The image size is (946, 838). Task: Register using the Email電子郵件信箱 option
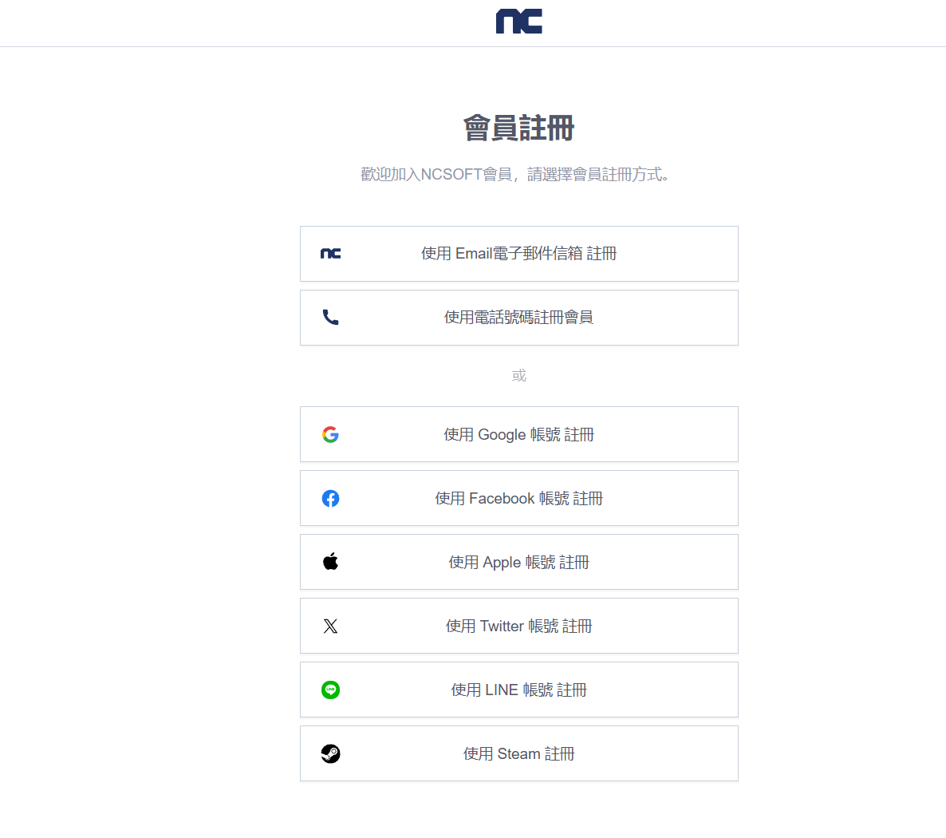click(x=518, y=254)
